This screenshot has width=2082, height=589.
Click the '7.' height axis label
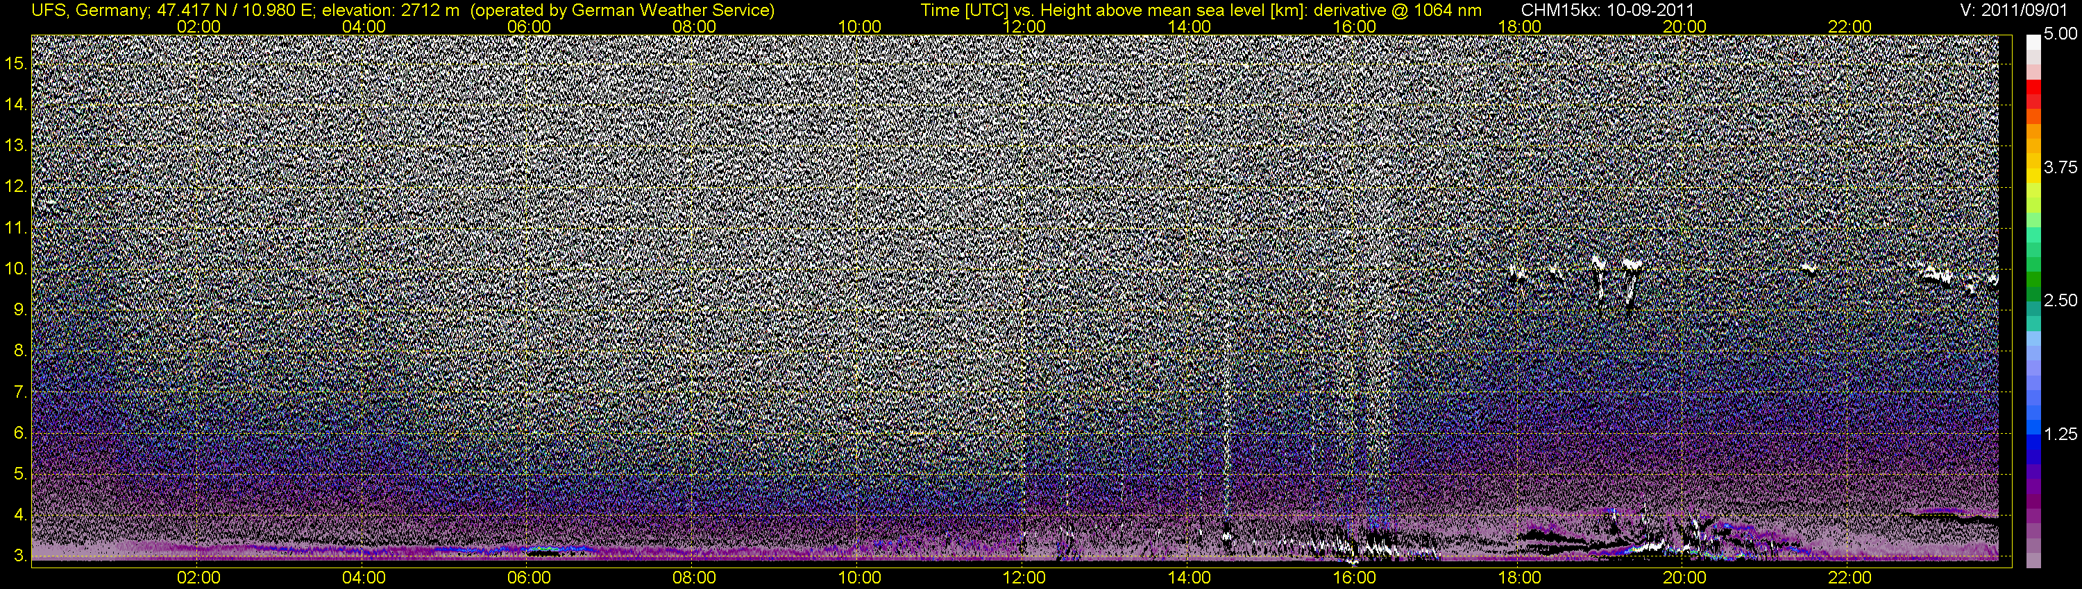click(21, 392)
